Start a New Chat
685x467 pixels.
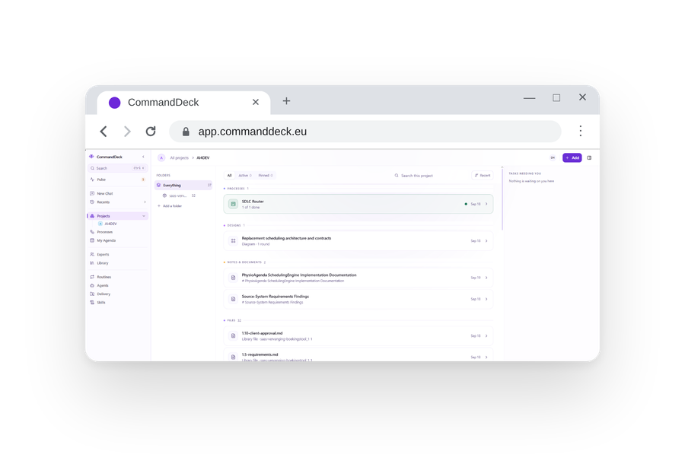click(117, 193)
